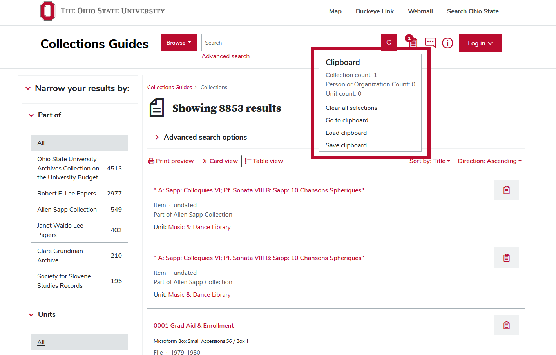The image size is (556, 355).
Task: Open the Browse dropdown
Action: pos(179,43)
